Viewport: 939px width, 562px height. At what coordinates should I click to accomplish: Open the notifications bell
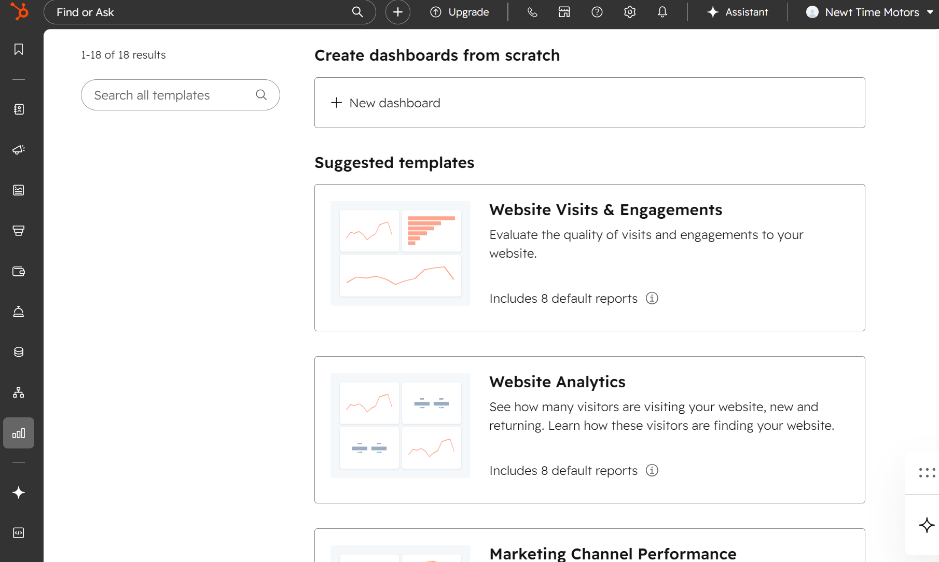click(x=662, y=12)
